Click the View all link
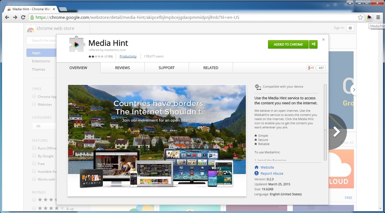This screenshot has width=385, height=213. click(347, 143)
